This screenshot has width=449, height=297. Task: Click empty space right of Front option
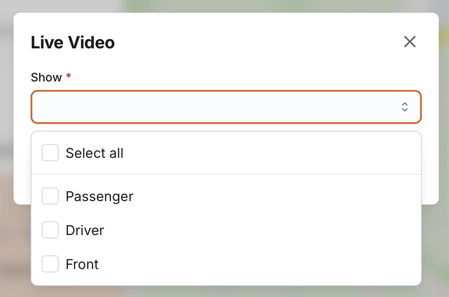pos(255,264)
